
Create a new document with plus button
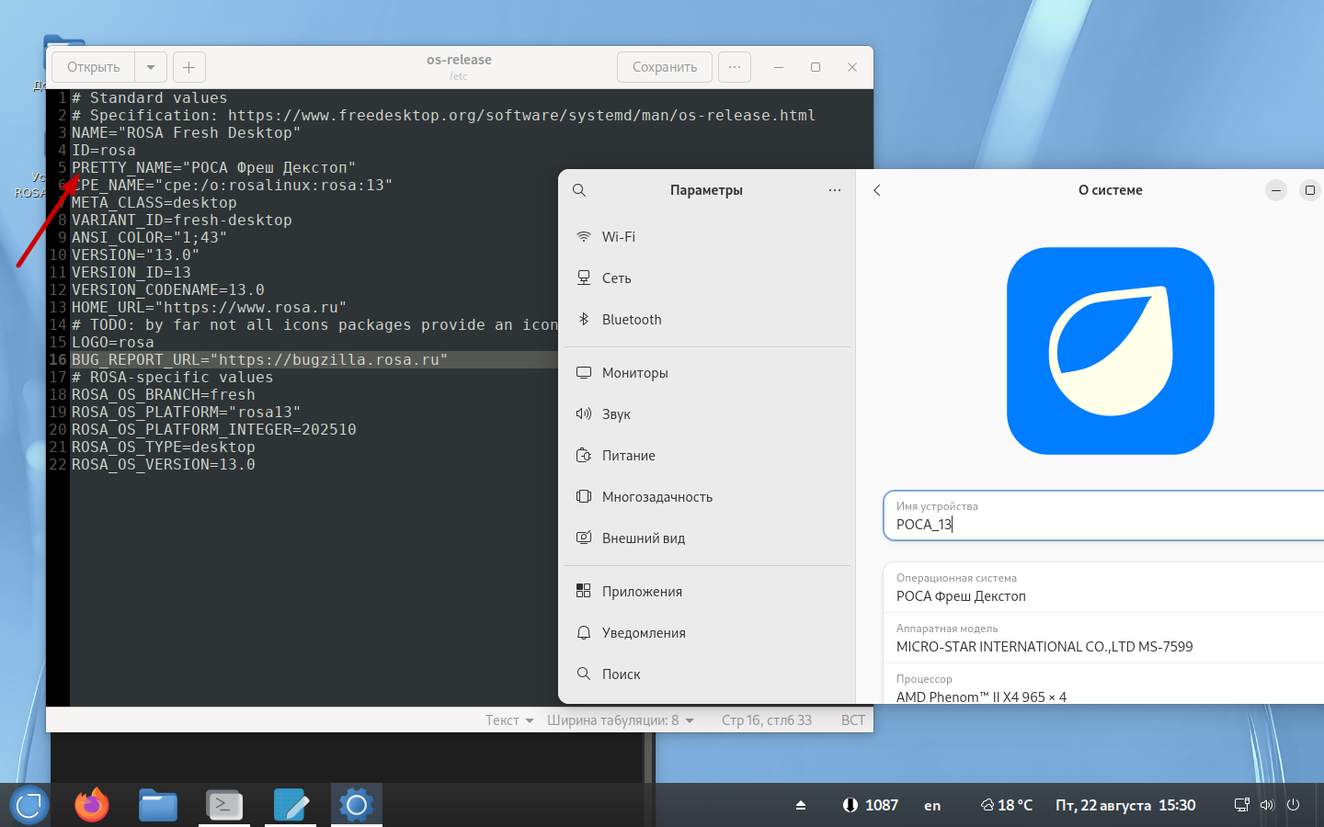(188, 67)
